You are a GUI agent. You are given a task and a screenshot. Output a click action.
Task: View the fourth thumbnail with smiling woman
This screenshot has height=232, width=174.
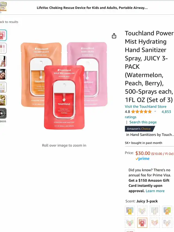point(3,74)
